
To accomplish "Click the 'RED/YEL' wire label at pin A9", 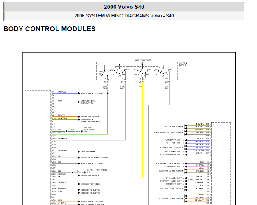I will click(62, 115).
